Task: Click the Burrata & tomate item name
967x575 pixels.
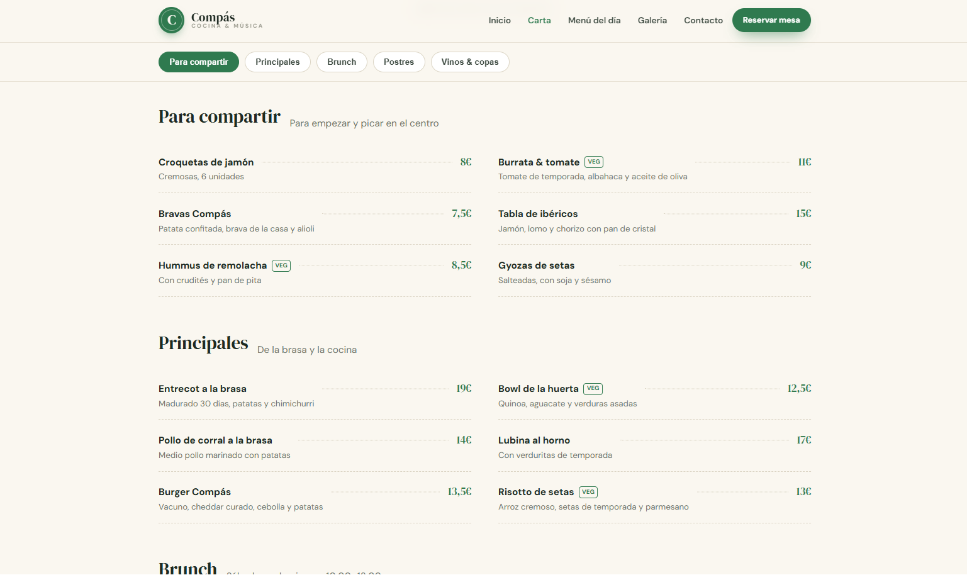Action: 539,162
